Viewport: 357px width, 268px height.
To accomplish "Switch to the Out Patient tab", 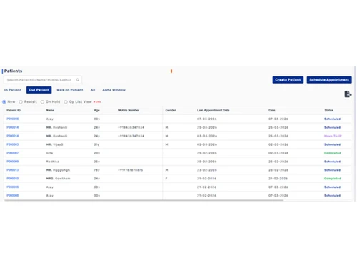I will [x=39, y=90].
